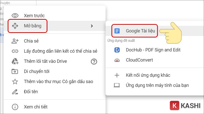Choose Thêm lối tắt vào Drive
The width and height of the screenshot is (204, 114).
click(x=55, y=61)
